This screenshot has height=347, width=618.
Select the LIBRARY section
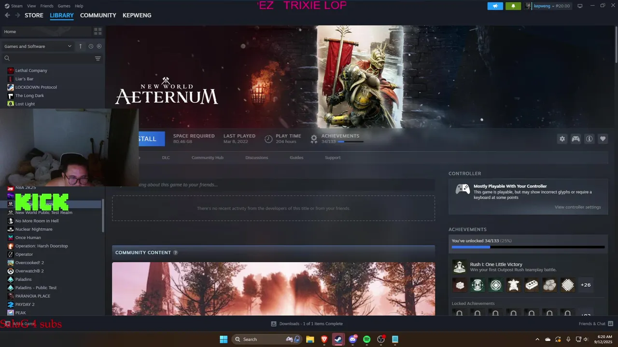coord(62,15)
